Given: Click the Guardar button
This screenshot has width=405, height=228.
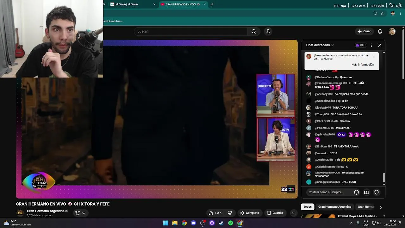Looking at the screenshot, I should click(x=275, y=213).
